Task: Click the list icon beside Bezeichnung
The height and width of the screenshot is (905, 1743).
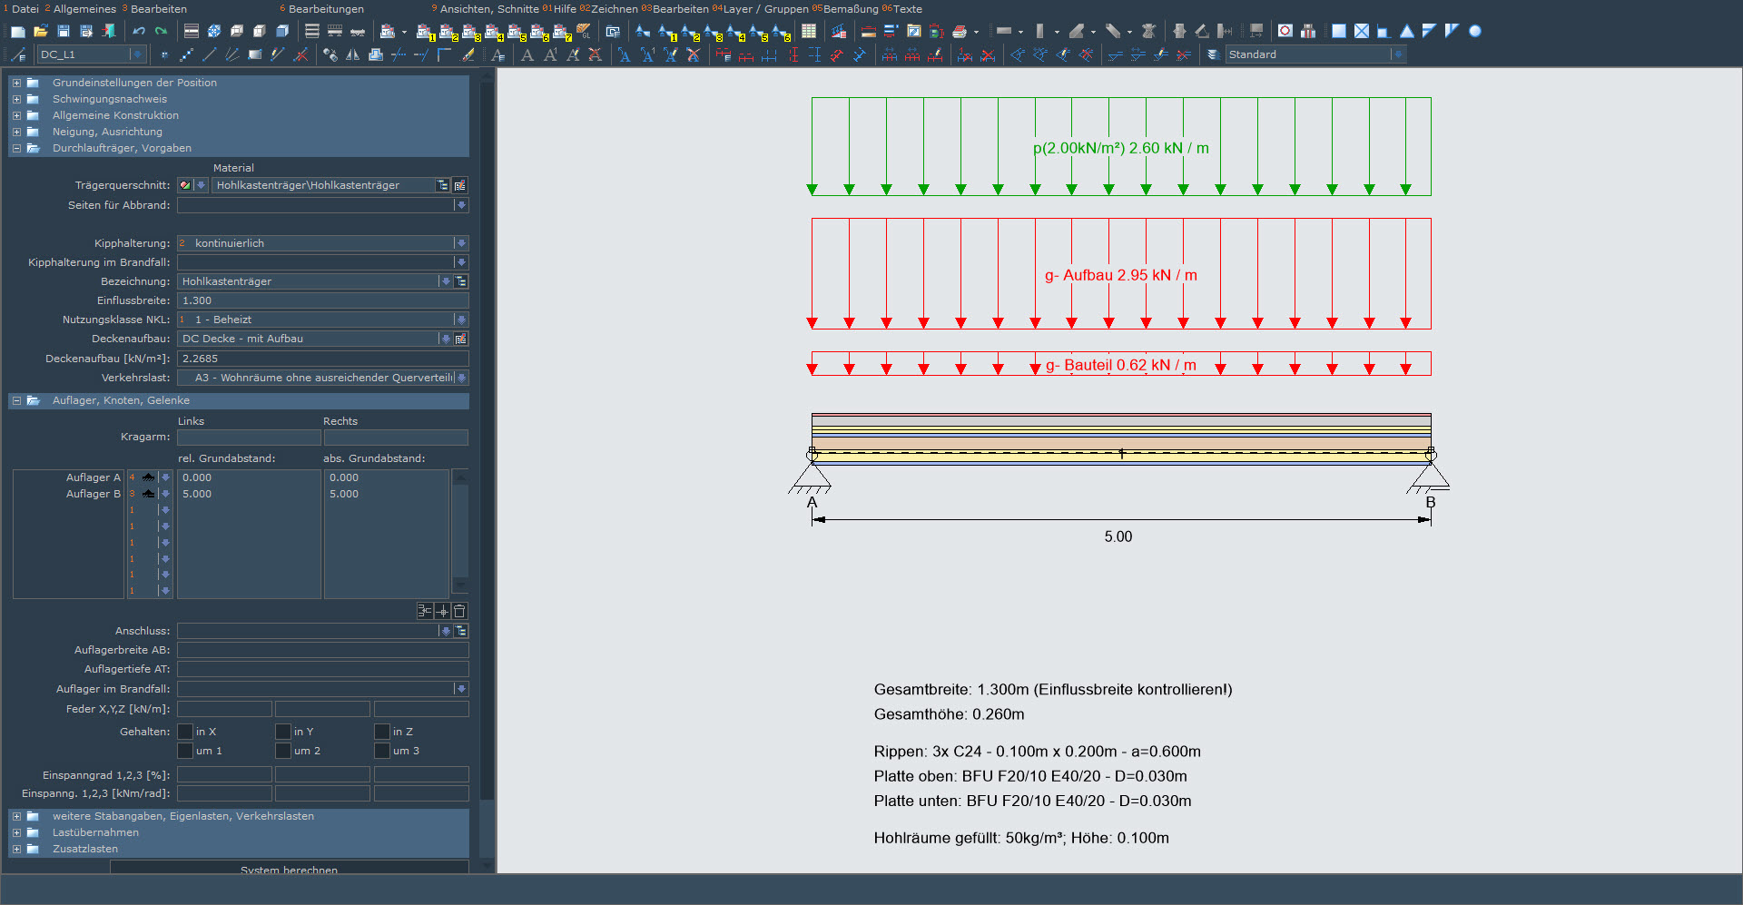Action: coord(460,281)
